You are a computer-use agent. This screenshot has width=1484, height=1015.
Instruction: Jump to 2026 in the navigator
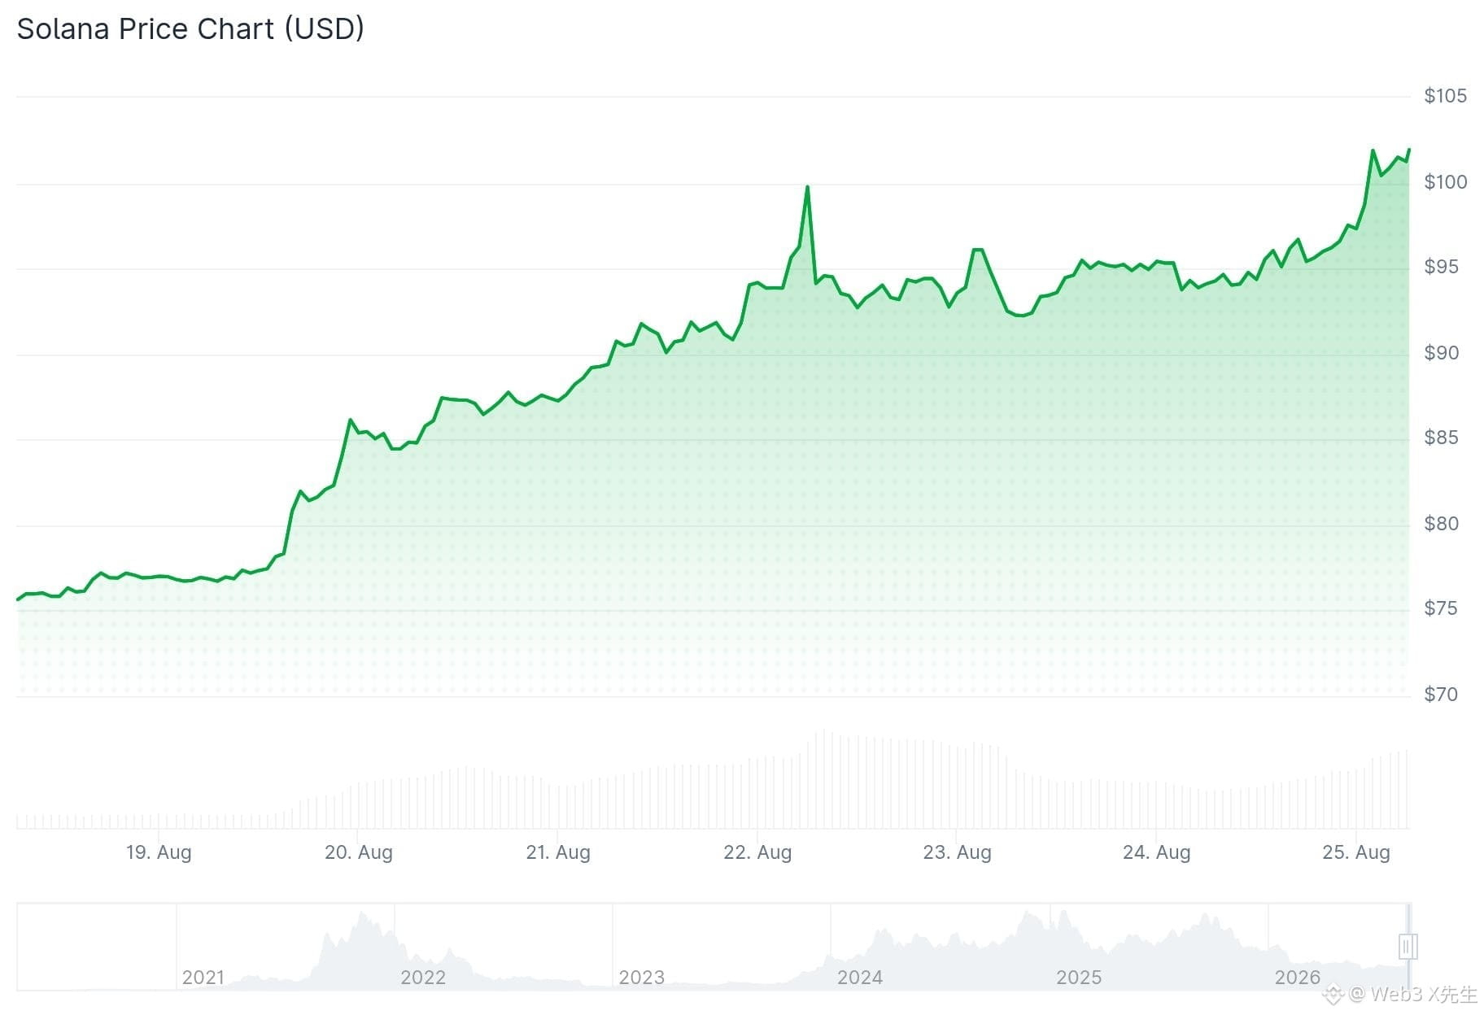tap(1298, 977)
